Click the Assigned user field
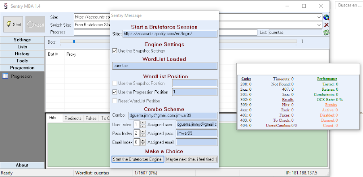Viewport: 363px width, 177px height. (x=196, y=125)
